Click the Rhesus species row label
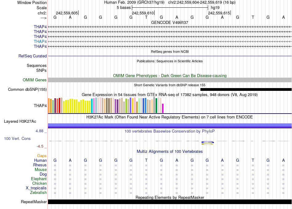The width and height of the screenshot is (292, 209). (x=40, y=165)
